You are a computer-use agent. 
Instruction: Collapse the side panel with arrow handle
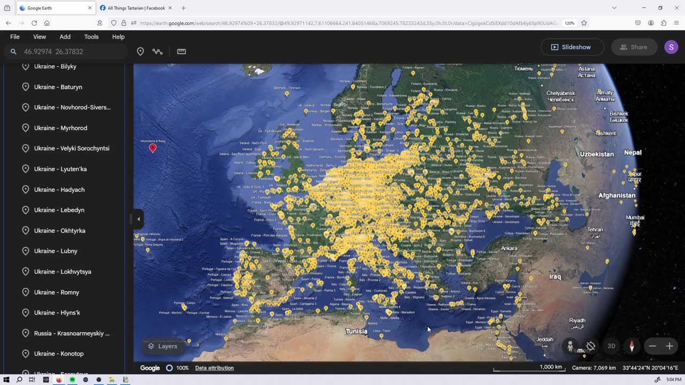coord(138,219)
